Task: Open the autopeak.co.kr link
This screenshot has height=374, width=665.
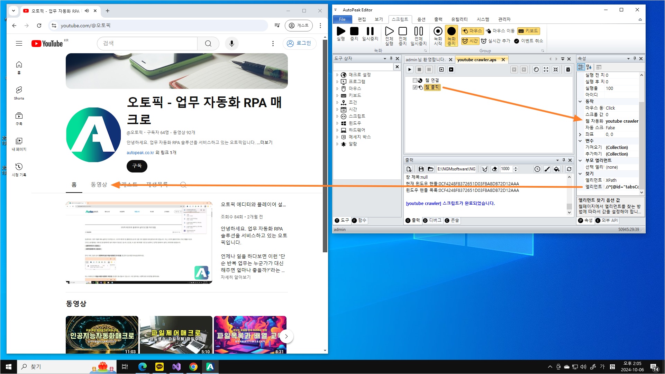Action: [140, 153]
